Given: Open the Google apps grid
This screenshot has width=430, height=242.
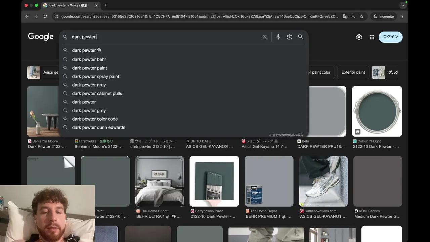Looking at the screenshot, I should (372, 37).
